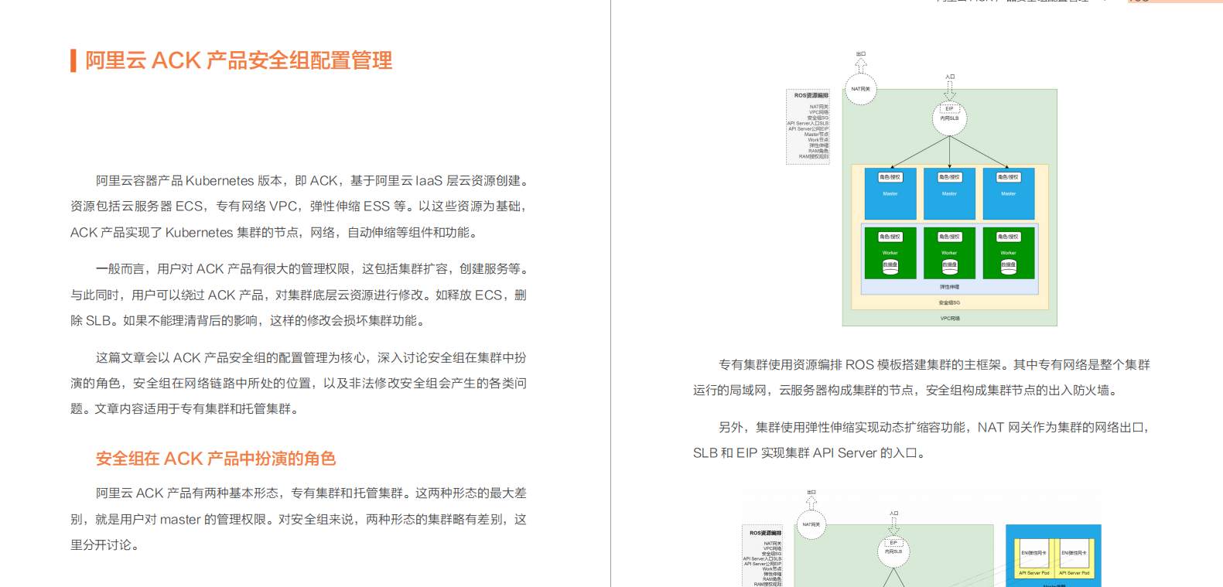Click the line starting "另外，集群使用弹性伸缩实现"
Viewport: 1223px width, 587px height.
point(934,428)
